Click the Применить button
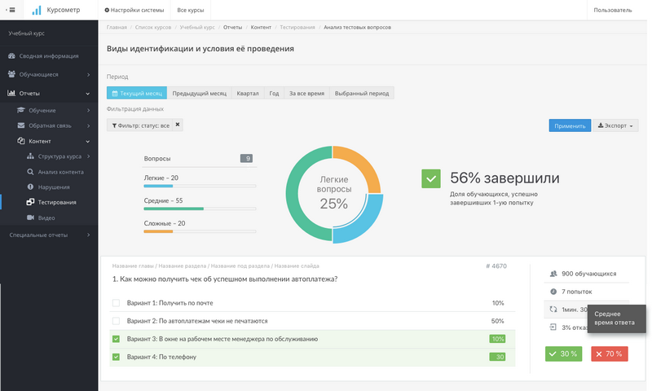652x391 pixels. pos(570,125)
